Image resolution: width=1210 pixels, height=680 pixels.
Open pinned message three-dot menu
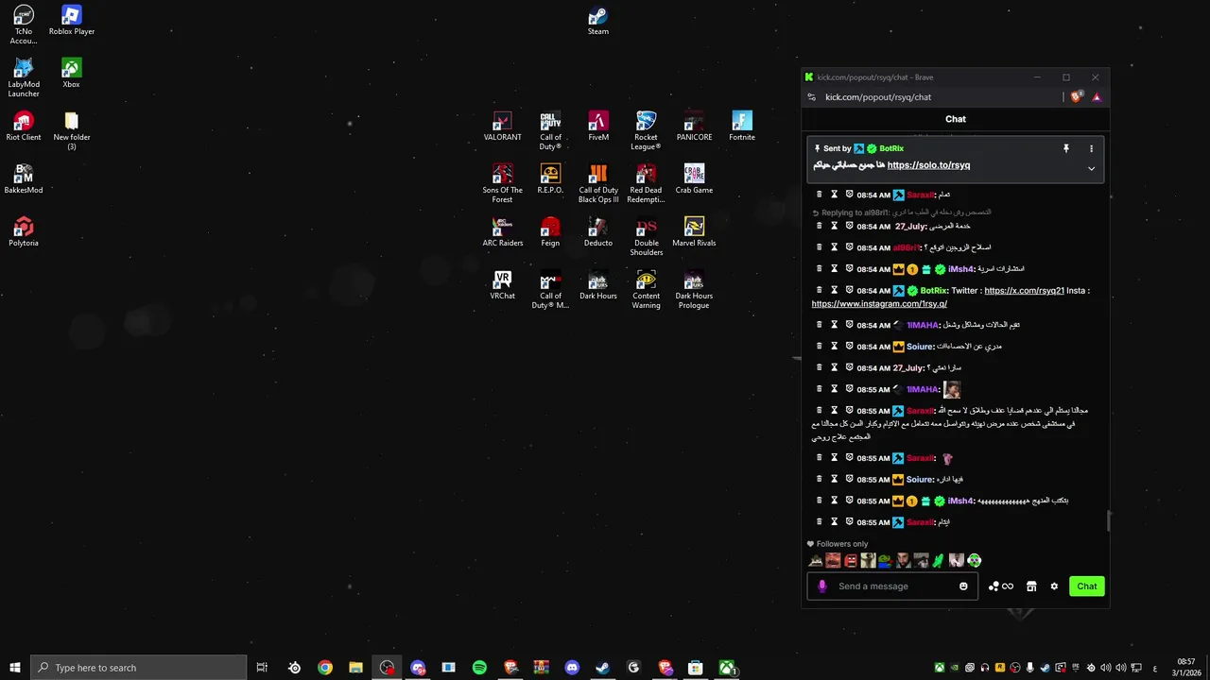1091,148
